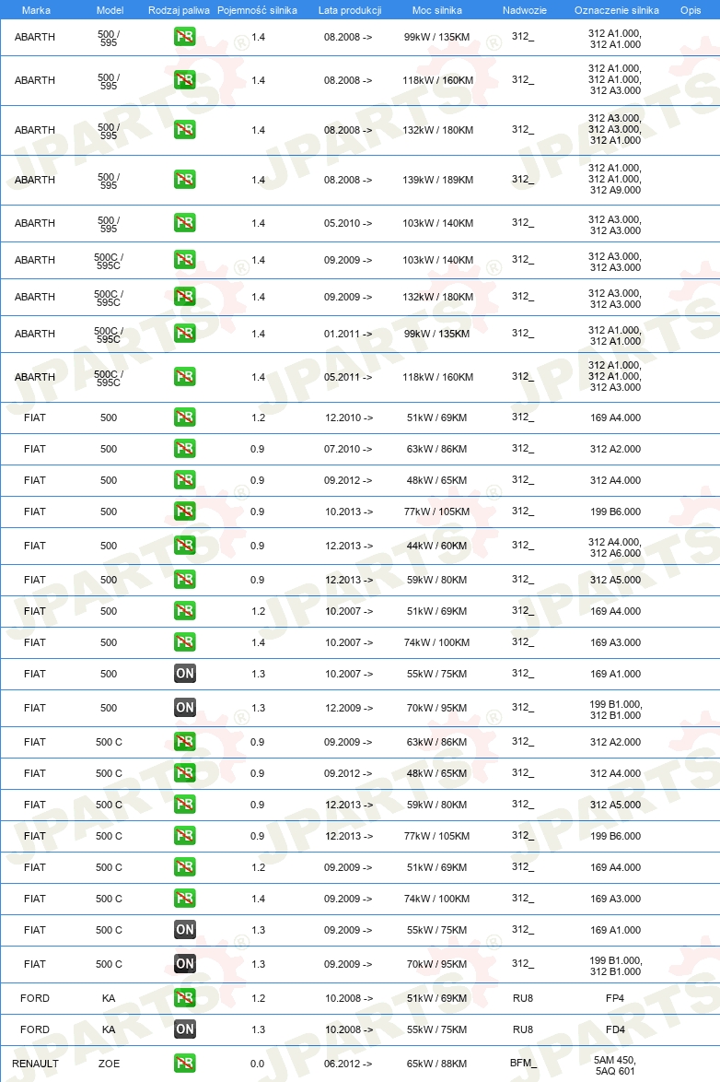Image resolution: width=720 pixels, height=1082 pixels.
Task: Select the 139kW / 189KM power cell
Action: 438,180
